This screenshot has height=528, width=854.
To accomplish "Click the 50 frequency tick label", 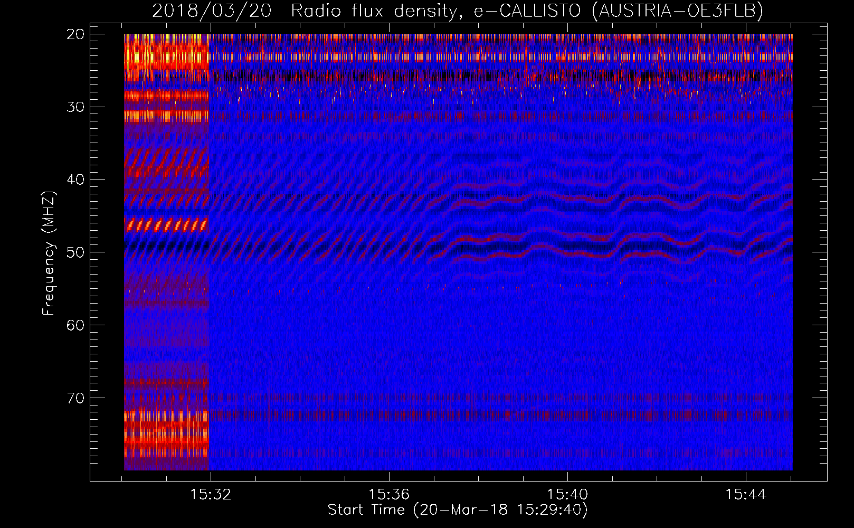I will [75, 252].
